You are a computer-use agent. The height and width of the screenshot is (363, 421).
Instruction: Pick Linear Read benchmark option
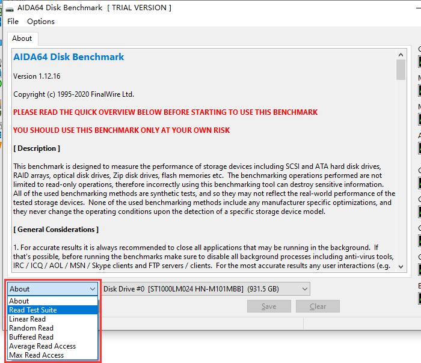coord(28,319)
